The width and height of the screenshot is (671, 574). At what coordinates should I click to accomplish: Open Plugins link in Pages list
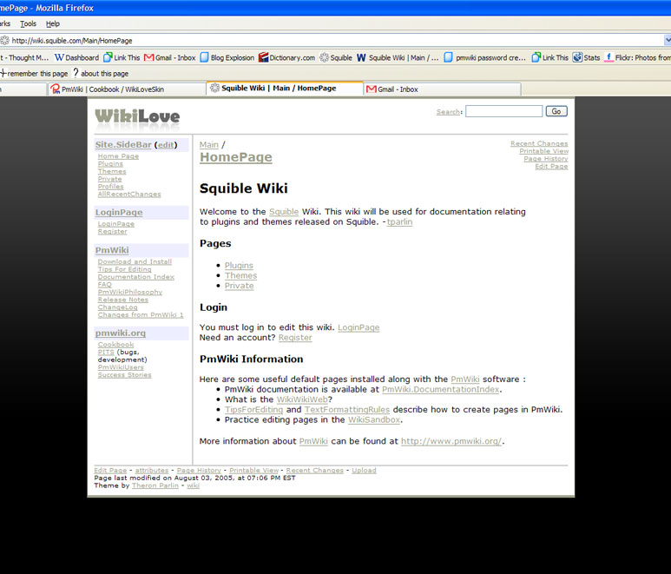click(239, 266)
